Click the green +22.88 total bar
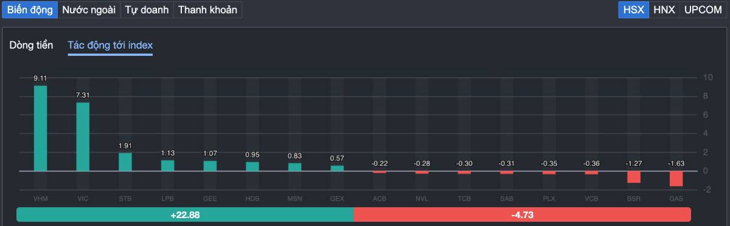This screenshot has width=730, height=226. point(185,215)
